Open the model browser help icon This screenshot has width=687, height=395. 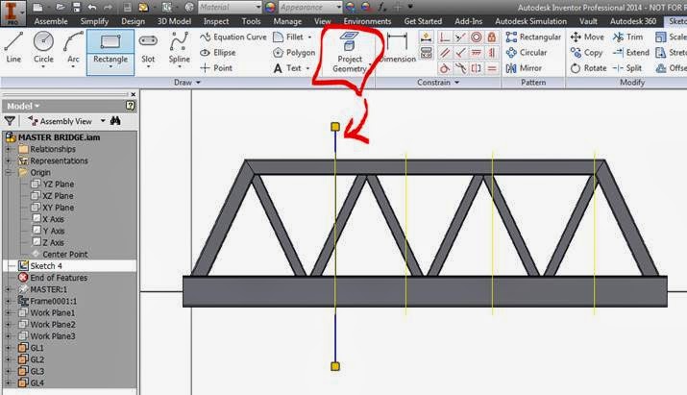(130, 106)
